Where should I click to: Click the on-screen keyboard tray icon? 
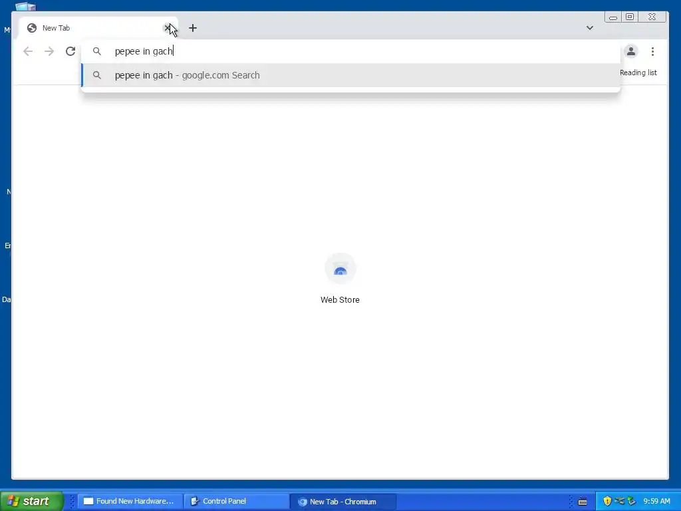click(x=583, y=502)
